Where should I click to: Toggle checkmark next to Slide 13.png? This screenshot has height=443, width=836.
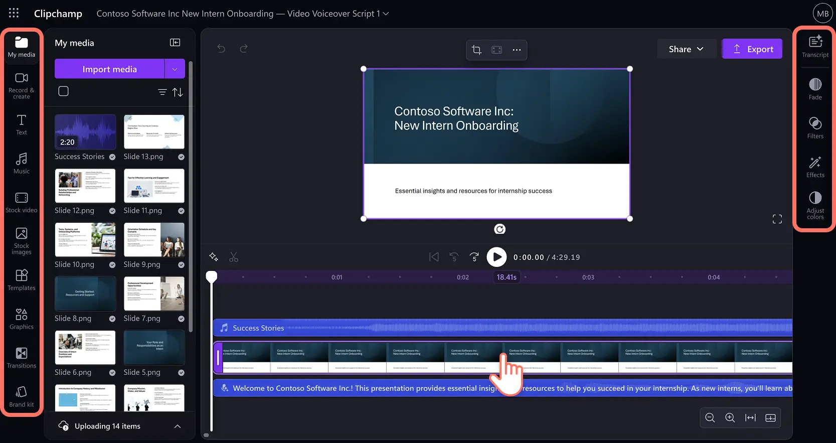click(x=181, y=157)
